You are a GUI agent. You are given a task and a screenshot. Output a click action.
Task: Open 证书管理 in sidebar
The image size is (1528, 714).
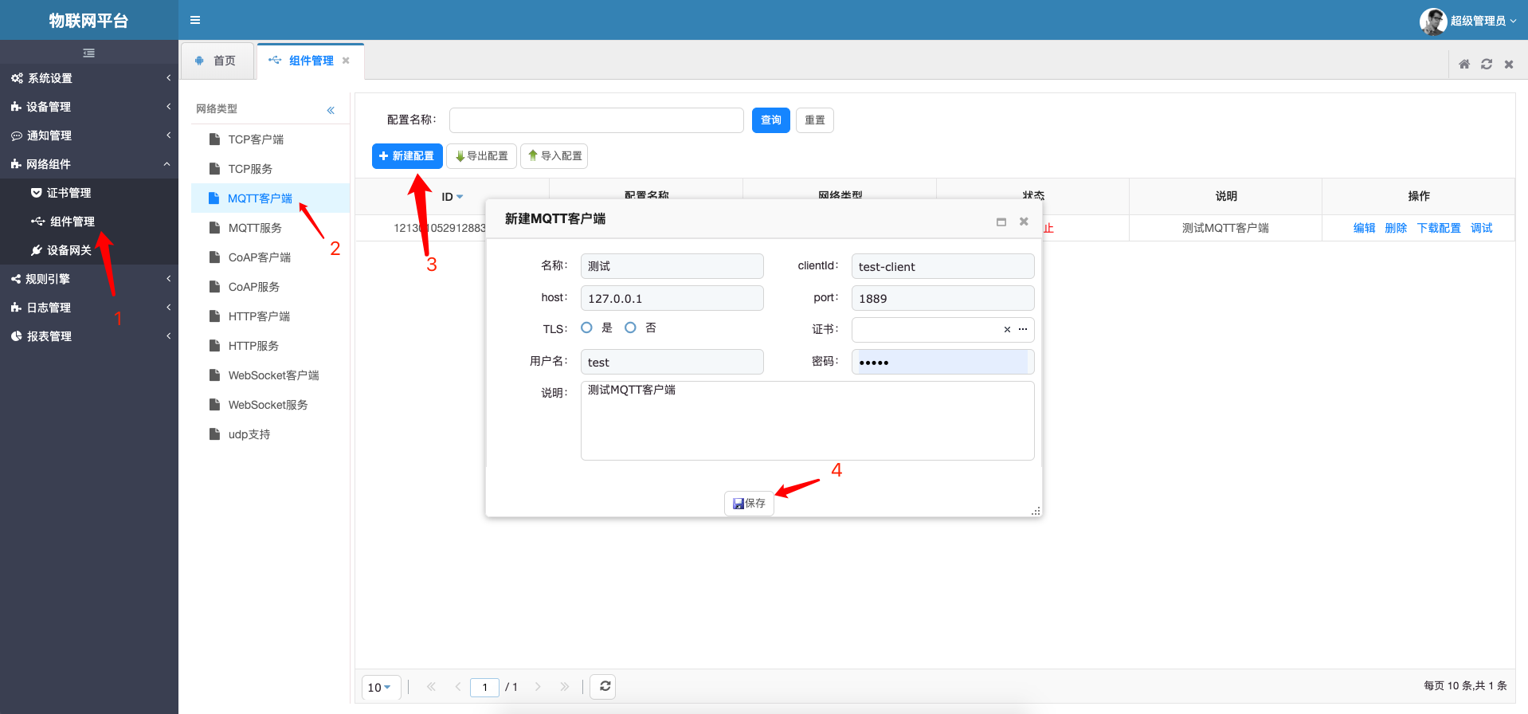tap(69, 193)
